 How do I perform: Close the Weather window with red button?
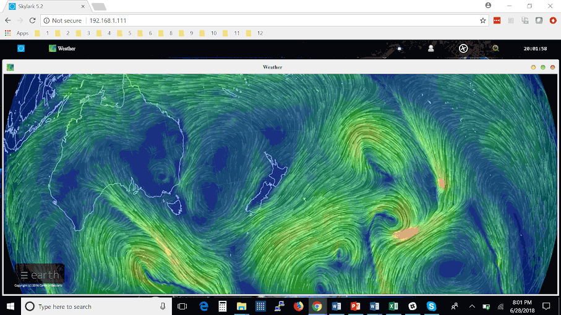pyautogui.click(x=552, y=67)
